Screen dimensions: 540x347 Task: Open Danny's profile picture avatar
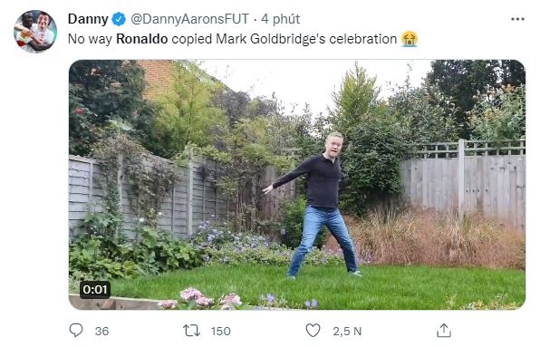click(x=35, y=32)
